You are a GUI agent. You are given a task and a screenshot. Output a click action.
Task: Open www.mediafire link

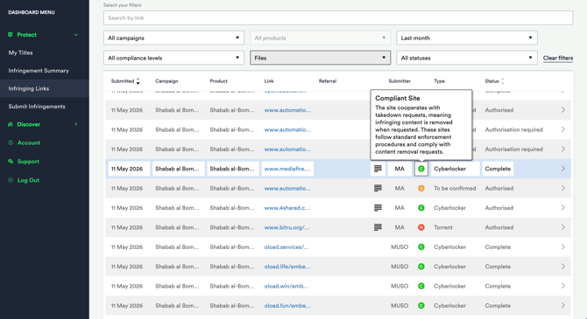pyautogui.click(x=287, y=169)
